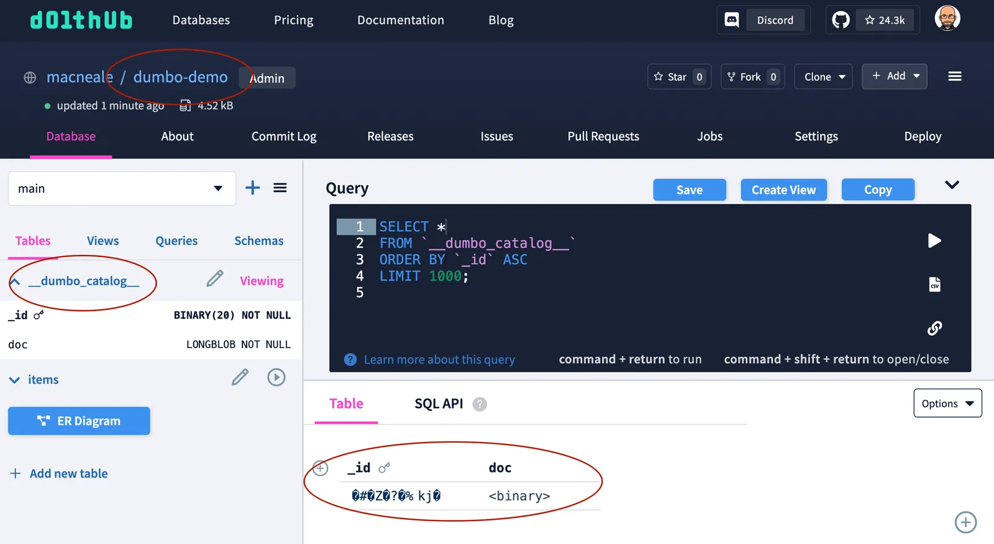Switch to the SQL API tab
Viewport: 994px width, 544px height.
439,403
